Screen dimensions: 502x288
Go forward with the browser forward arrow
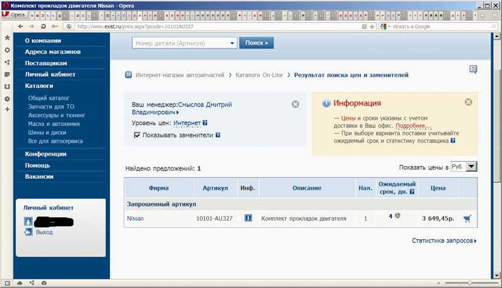tap(31, 26)
